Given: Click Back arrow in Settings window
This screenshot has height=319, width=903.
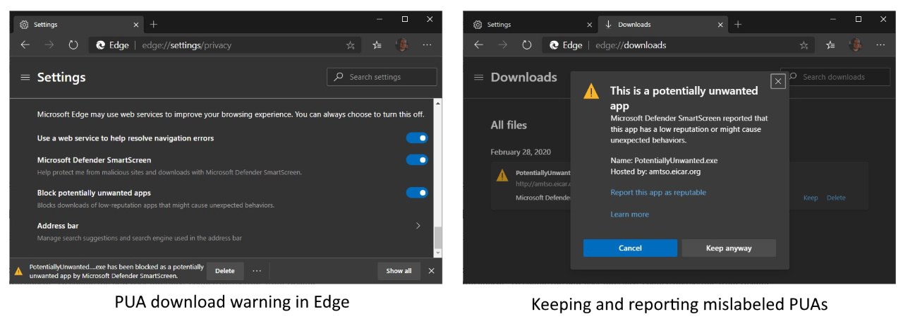Looking at the screenshot, I should (25, 44).
